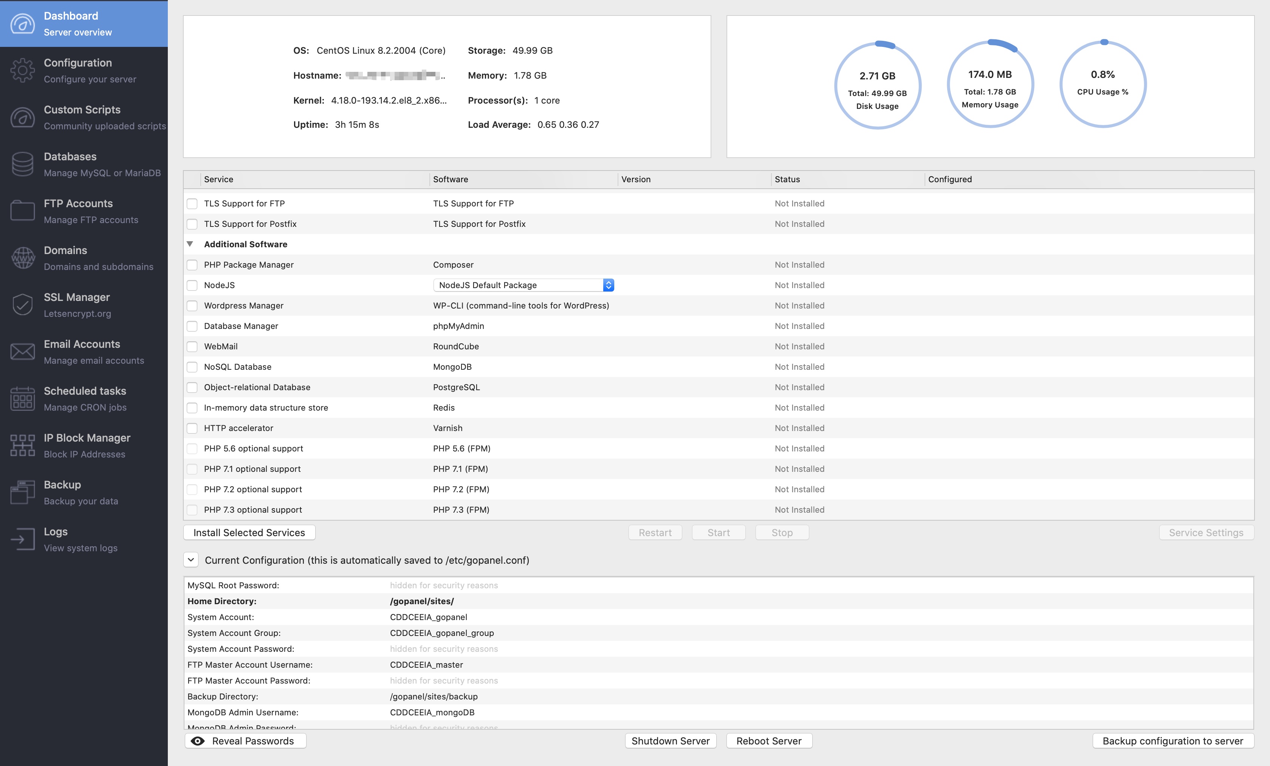Click the FTP Accounts folder icon
1270x766 pixels.
[x=23, y=211]
